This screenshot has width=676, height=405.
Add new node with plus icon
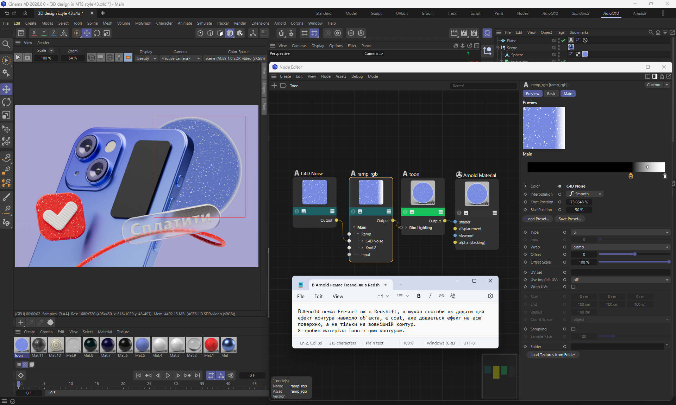[x=274, y=86]
